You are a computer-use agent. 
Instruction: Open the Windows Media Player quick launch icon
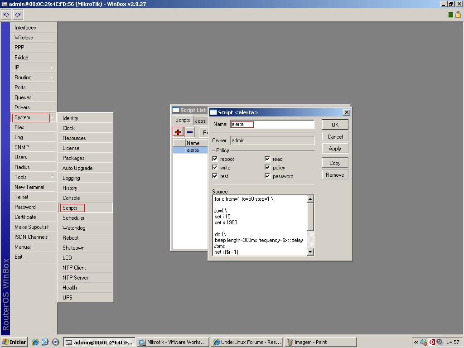click(x=55, y=342)
